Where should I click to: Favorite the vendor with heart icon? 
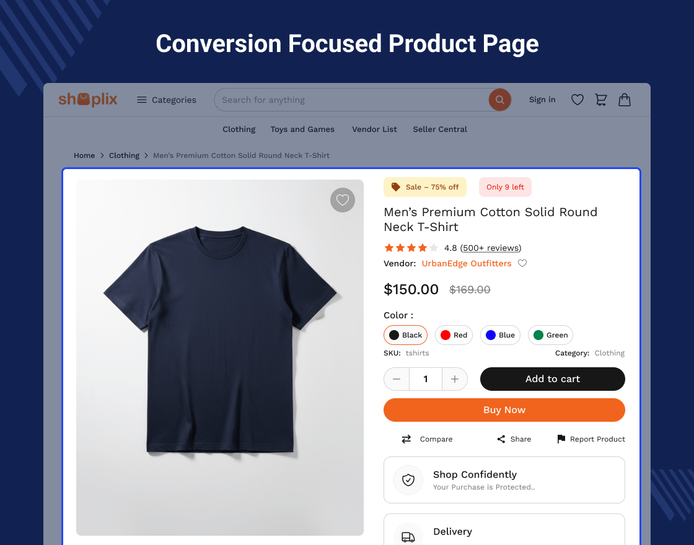point(522,263)
